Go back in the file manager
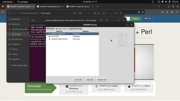The width and height of the screenshot is (180, 101). pos(10,13)
